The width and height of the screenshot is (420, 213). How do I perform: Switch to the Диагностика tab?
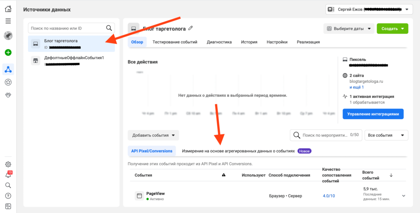tap(219, 42)
